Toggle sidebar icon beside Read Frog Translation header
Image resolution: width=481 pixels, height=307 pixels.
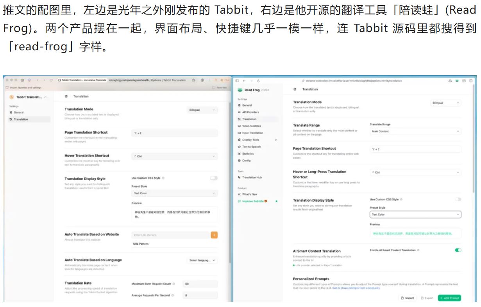pos(295,89)
